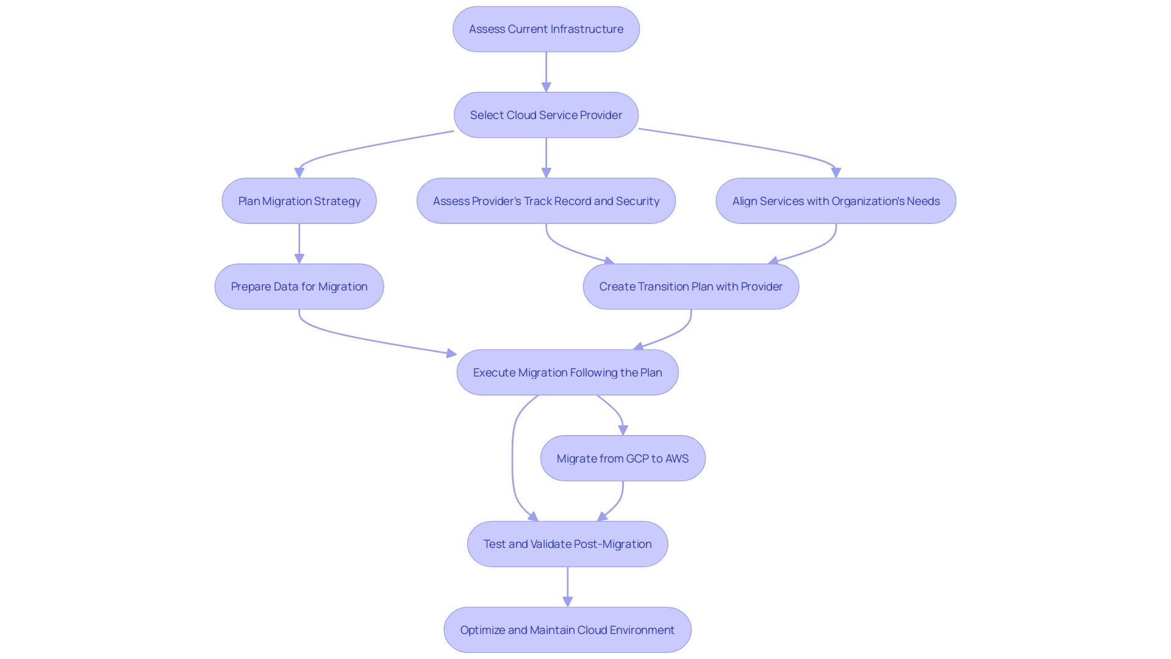This screenshot has width=1171, height=659.
Task: Click the Prepare Data for Migration node
Action: click(x=299, y=286)
